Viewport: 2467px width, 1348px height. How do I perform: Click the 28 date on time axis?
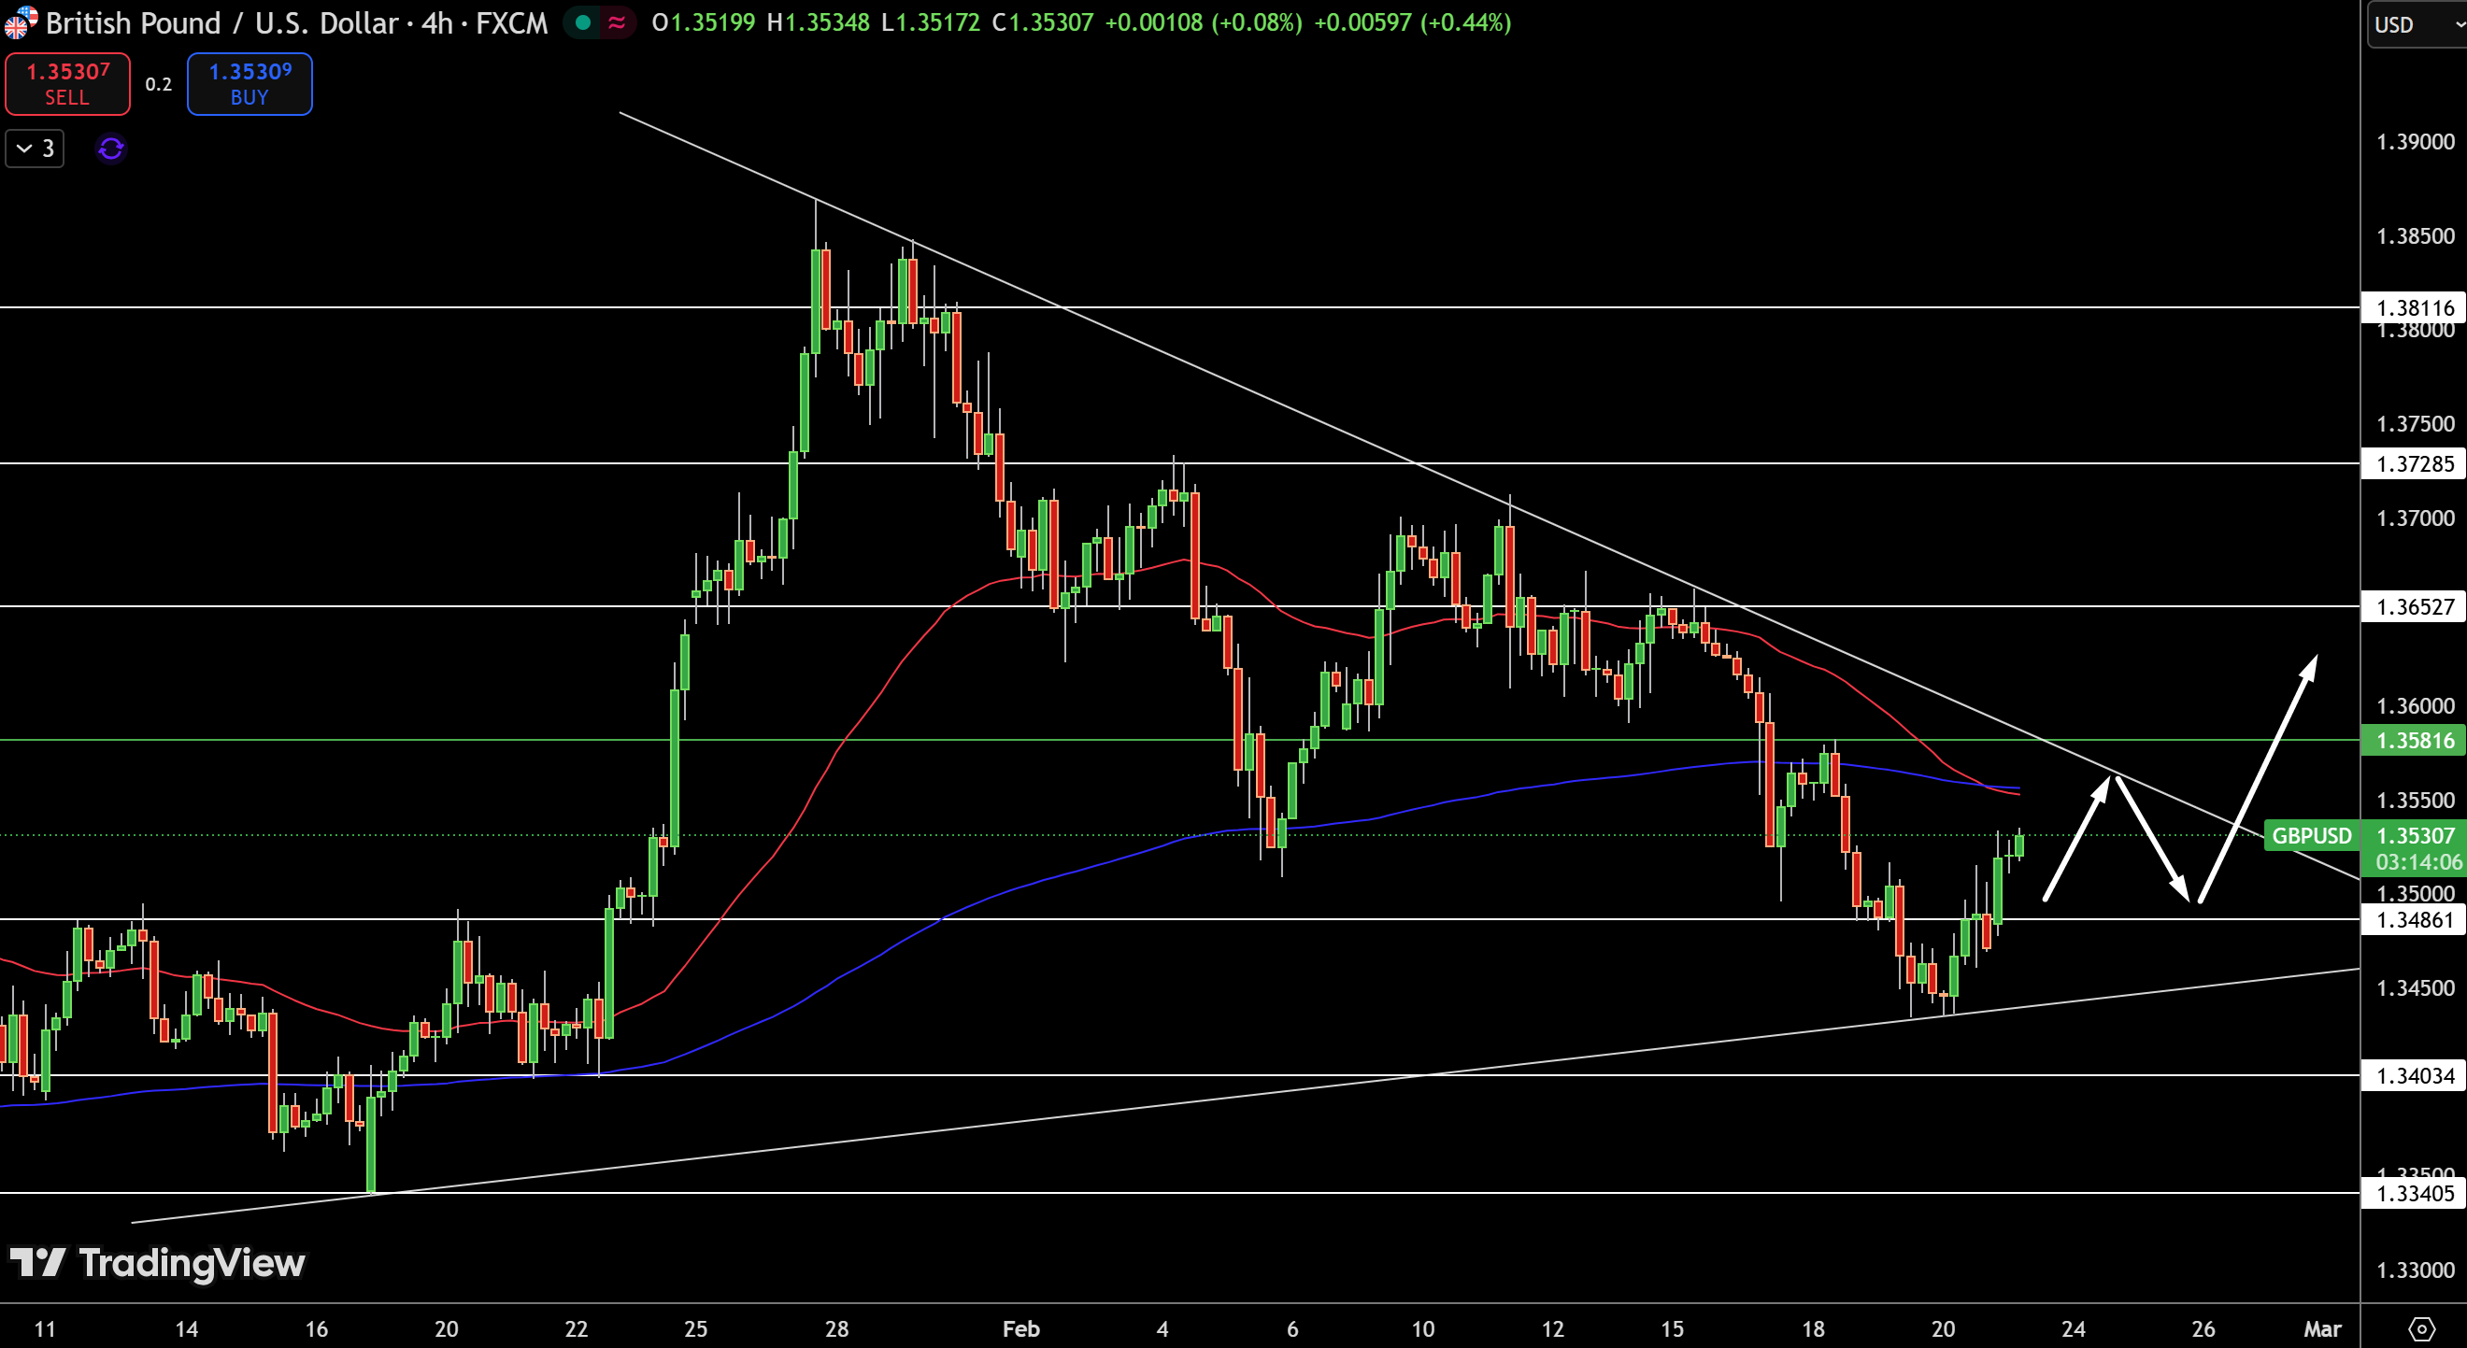pyautogui.click(x=837, y=1329)
